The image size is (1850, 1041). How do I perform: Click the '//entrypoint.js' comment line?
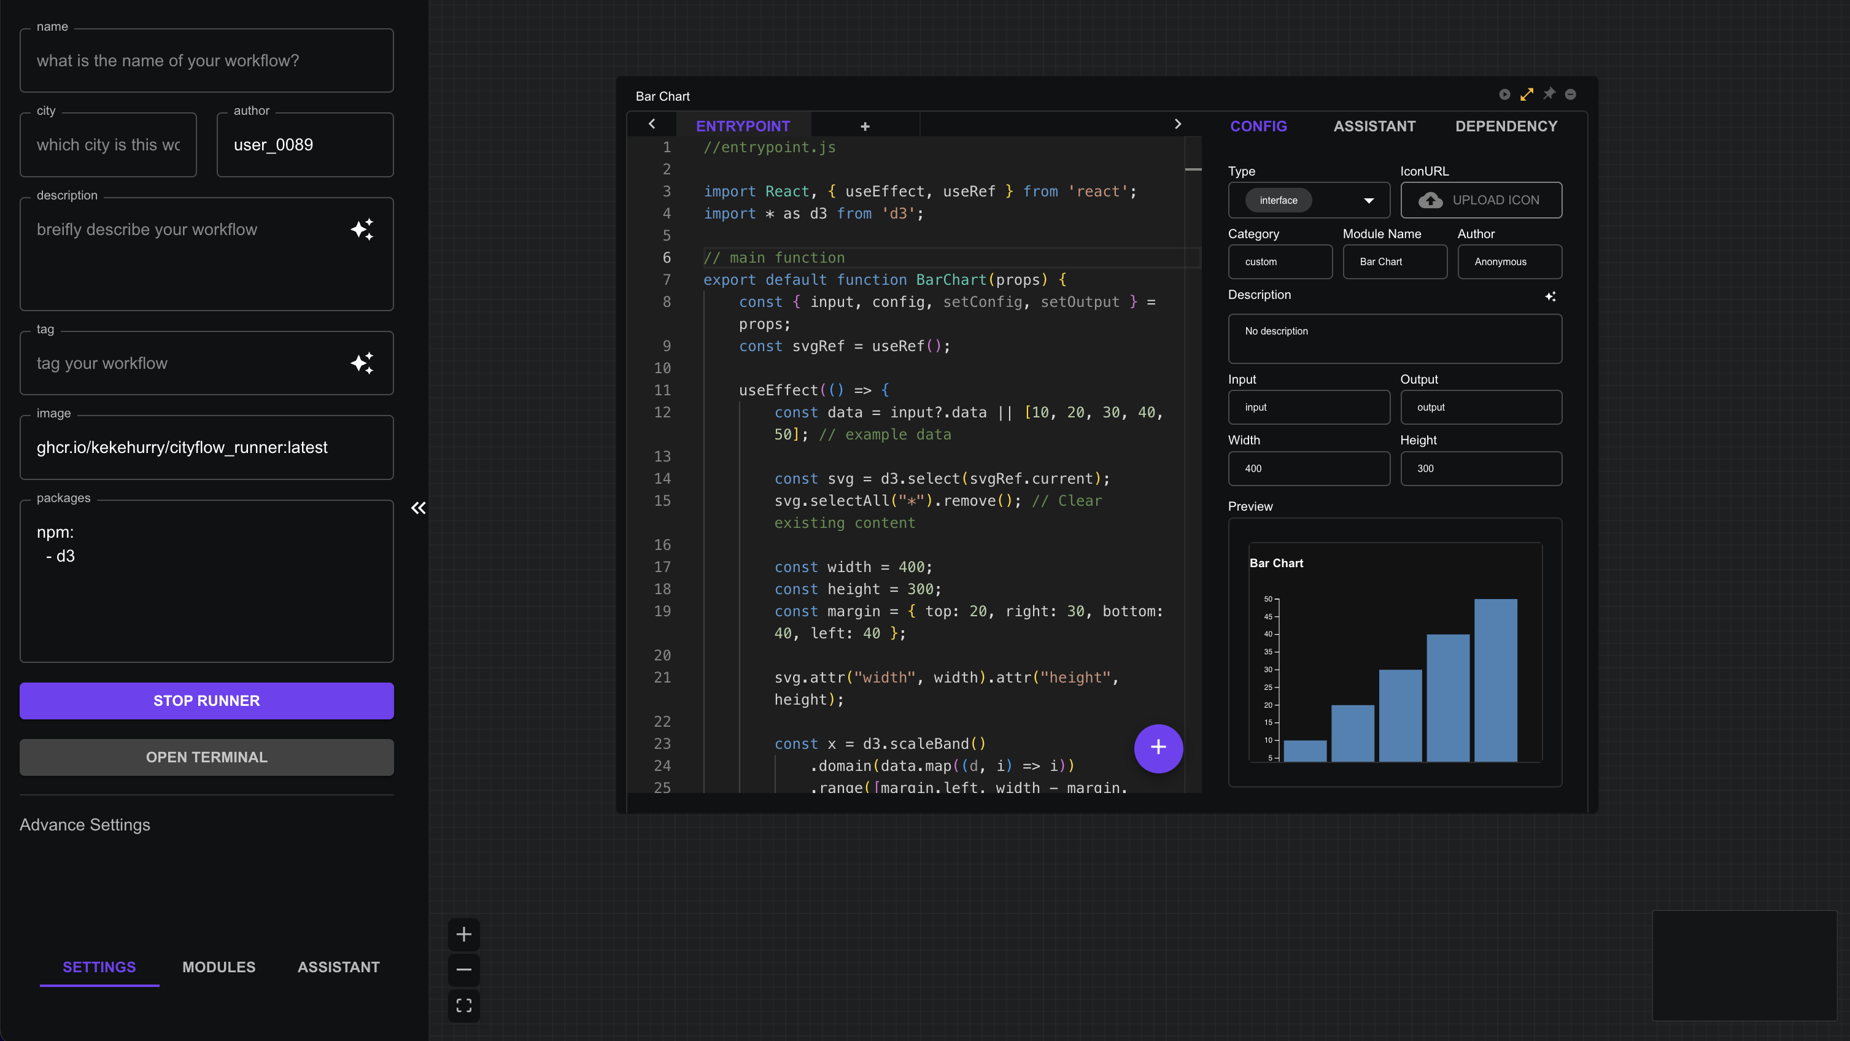pyautogui.click(x=769, y=147)
